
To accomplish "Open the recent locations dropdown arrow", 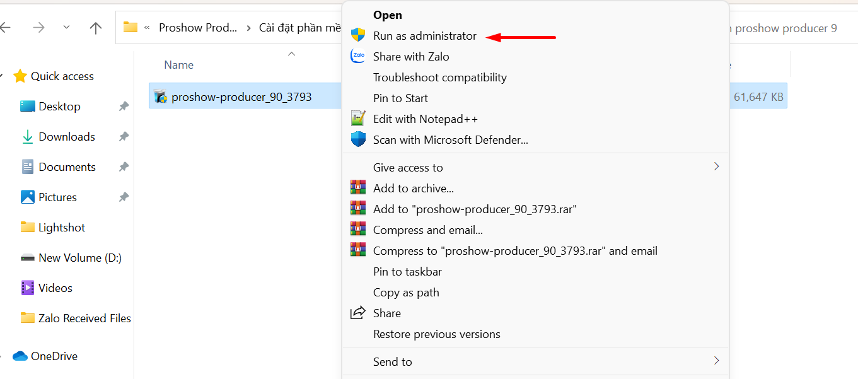I will 67,28.
